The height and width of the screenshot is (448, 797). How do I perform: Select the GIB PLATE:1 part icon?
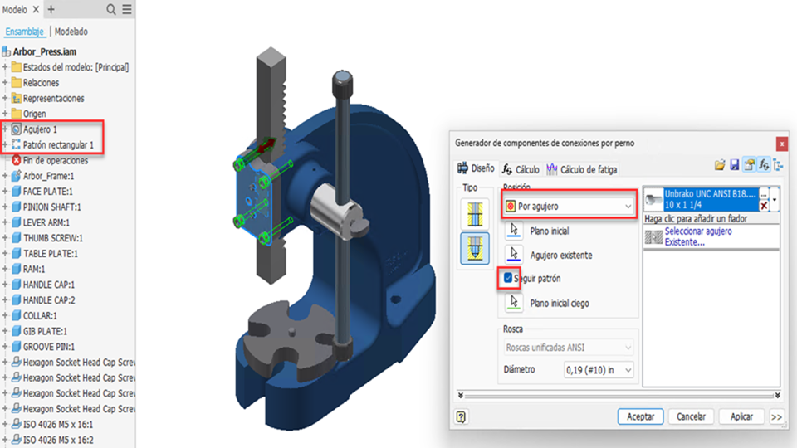tap(17, 331)
